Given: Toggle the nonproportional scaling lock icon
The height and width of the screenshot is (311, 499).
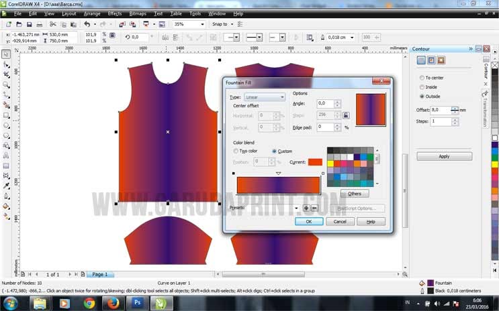Looking at the screenshot, I should pyautogui.click(x=112, y=36).
